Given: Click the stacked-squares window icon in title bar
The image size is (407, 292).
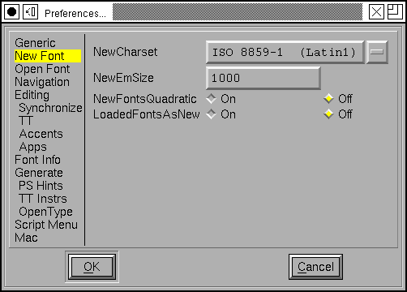Looking at the screenshot, I should click(x=395, y=12).
